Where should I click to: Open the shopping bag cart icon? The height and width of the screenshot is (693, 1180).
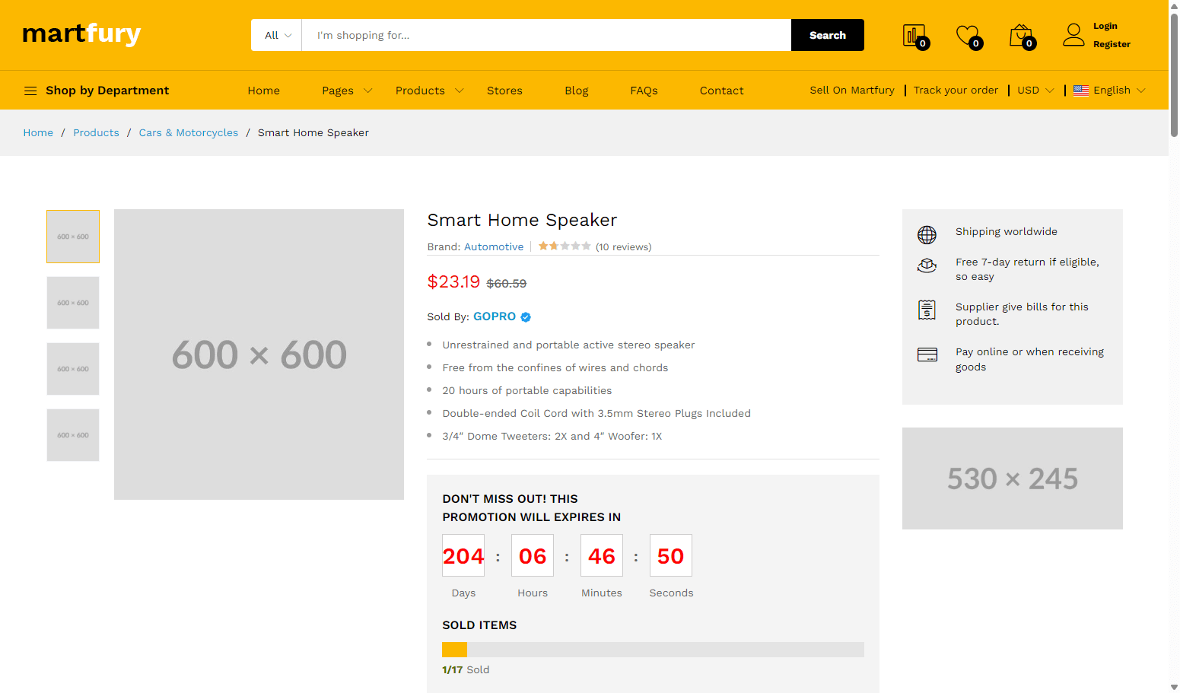[x=1021, y=35]
